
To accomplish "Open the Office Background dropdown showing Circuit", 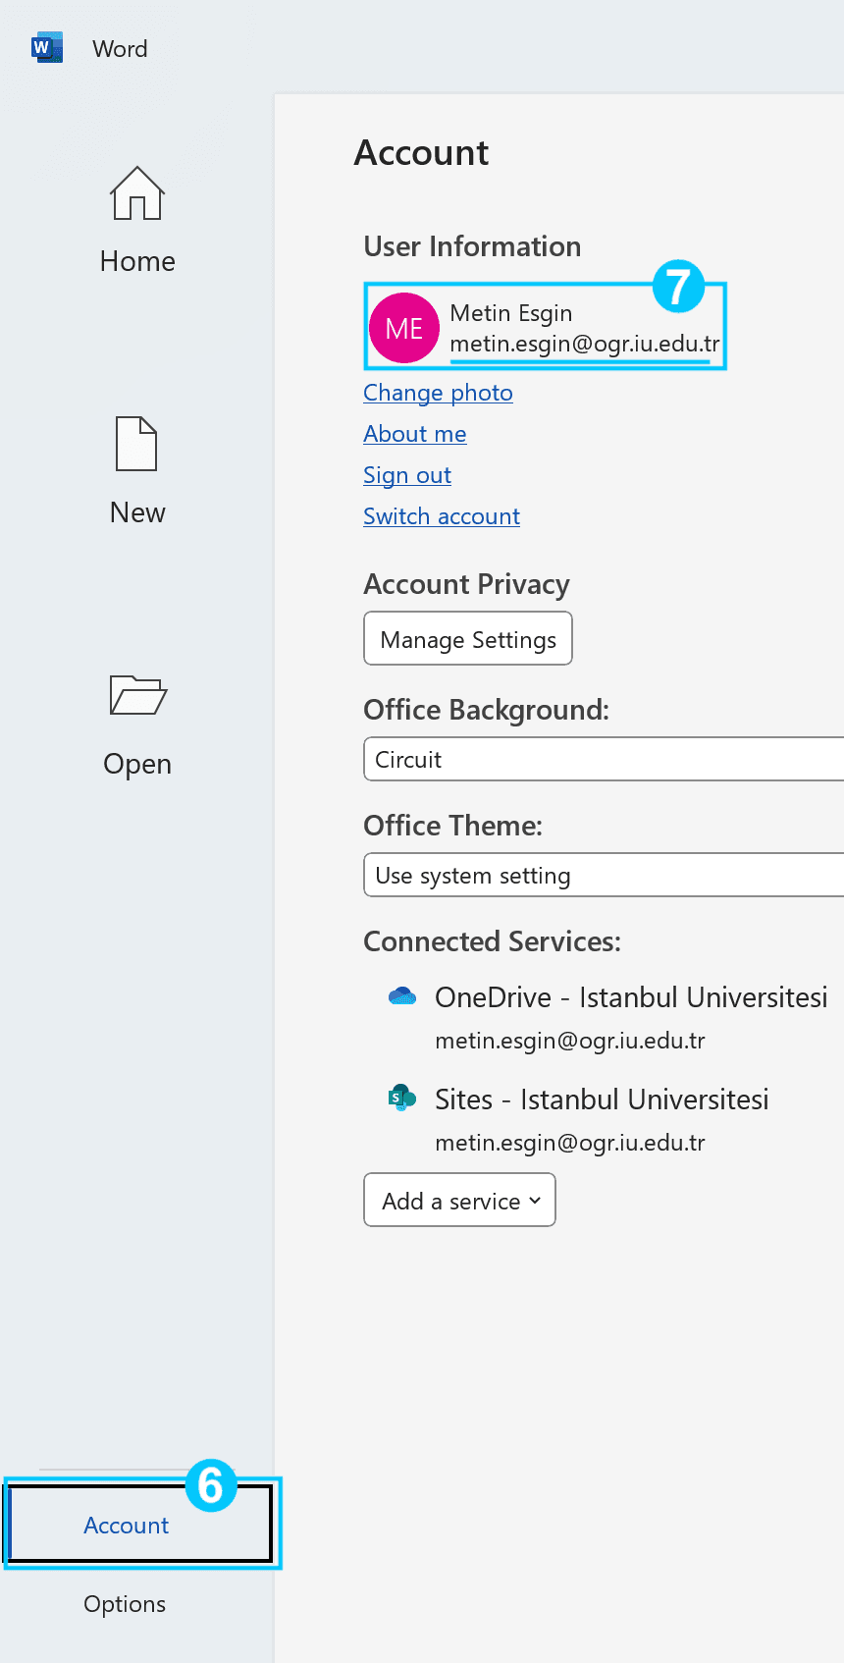I will click(x=604, y=759).
